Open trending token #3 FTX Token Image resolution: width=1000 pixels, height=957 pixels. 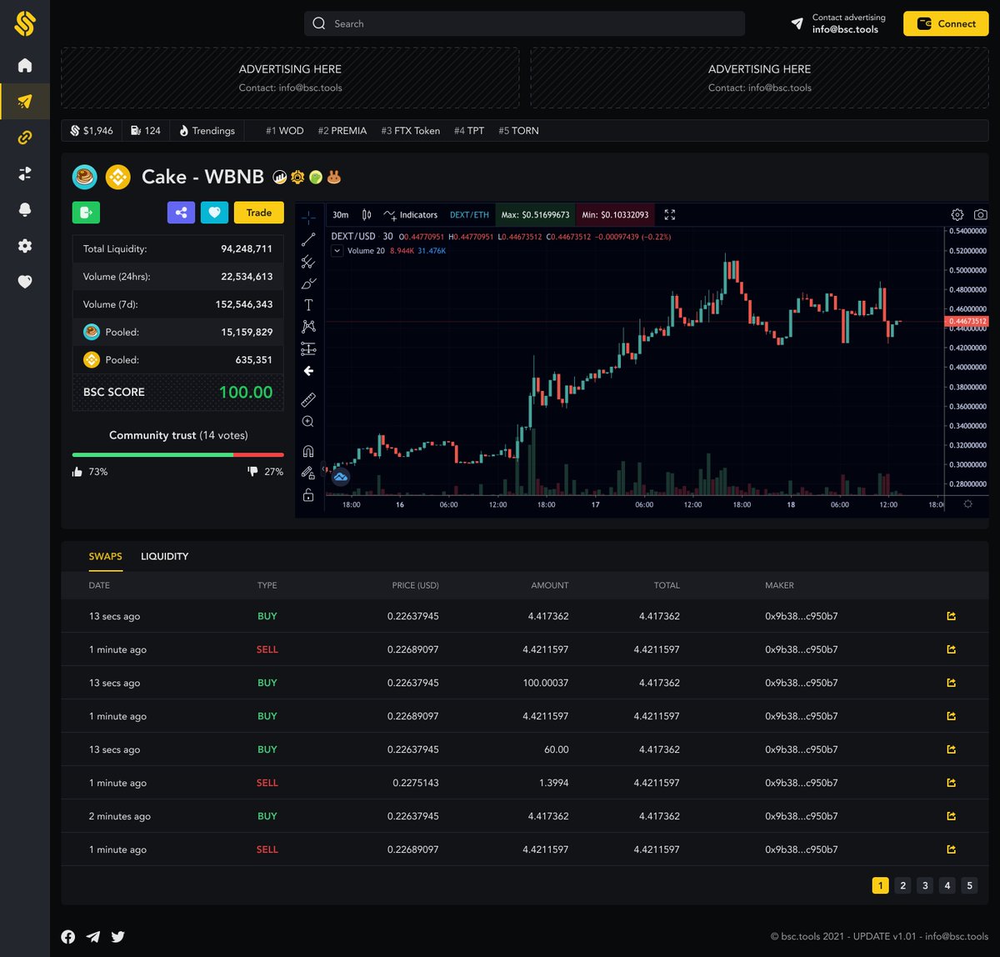(x=411, y=131)
